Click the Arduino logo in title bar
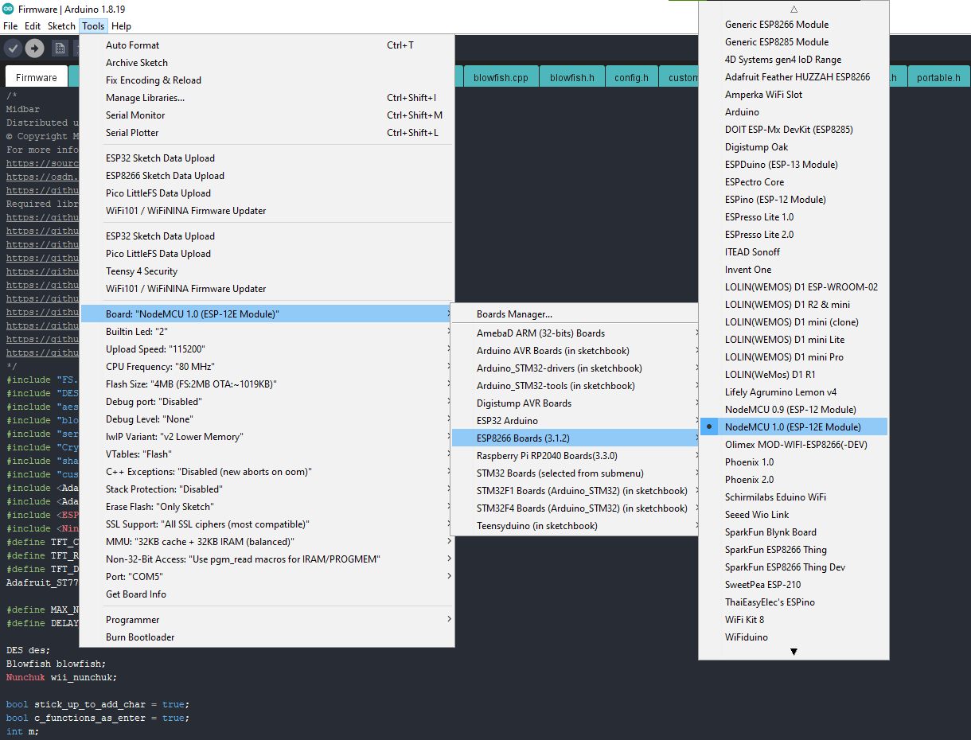The width and height of the screenshot is (971, 740). click(8, 9)
